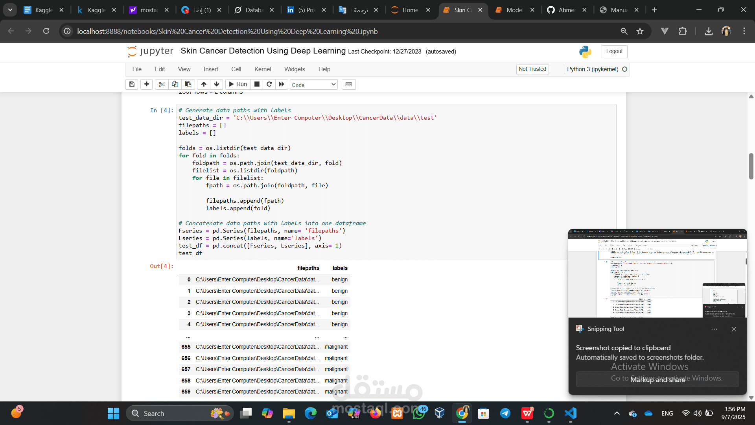Open browser downloads icon
Viewport: 755px width, 425px height.
709,31
